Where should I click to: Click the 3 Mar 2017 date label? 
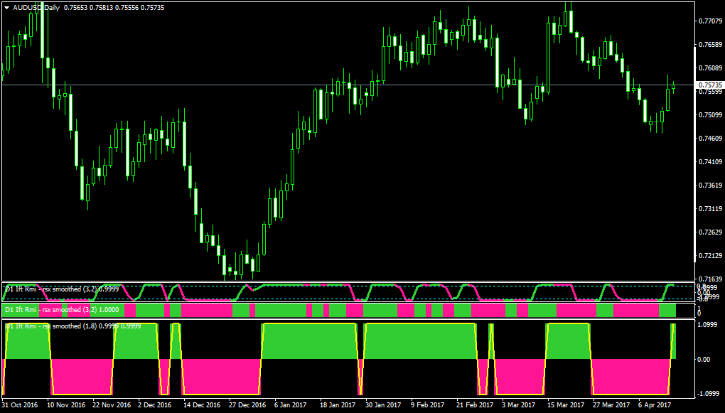[518, 404]
